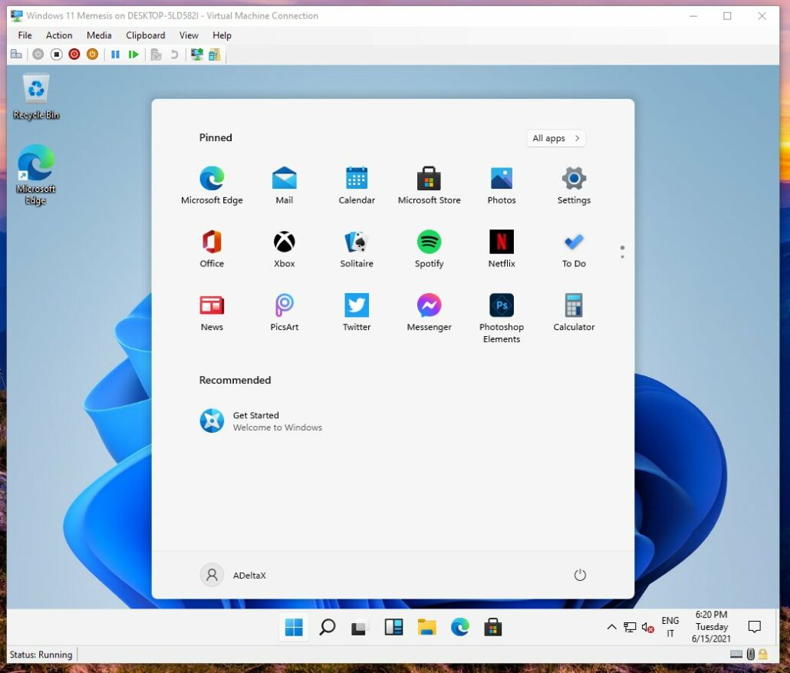Open the Action menu
790x673 pixels.
59,35
